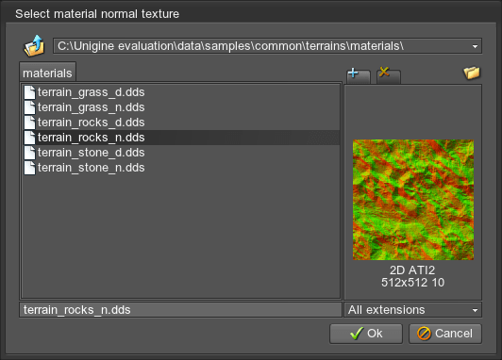
Task: Click file icon beside terrain_rocks_d.dds
Action: (29, 123)
